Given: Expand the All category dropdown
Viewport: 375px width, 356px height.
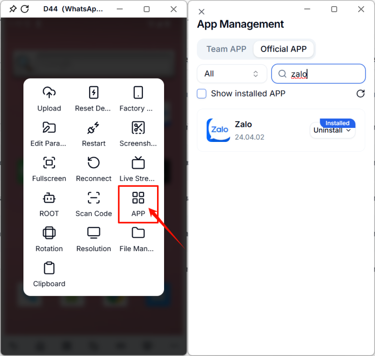Looking at the screenshot, I should 232,74.
